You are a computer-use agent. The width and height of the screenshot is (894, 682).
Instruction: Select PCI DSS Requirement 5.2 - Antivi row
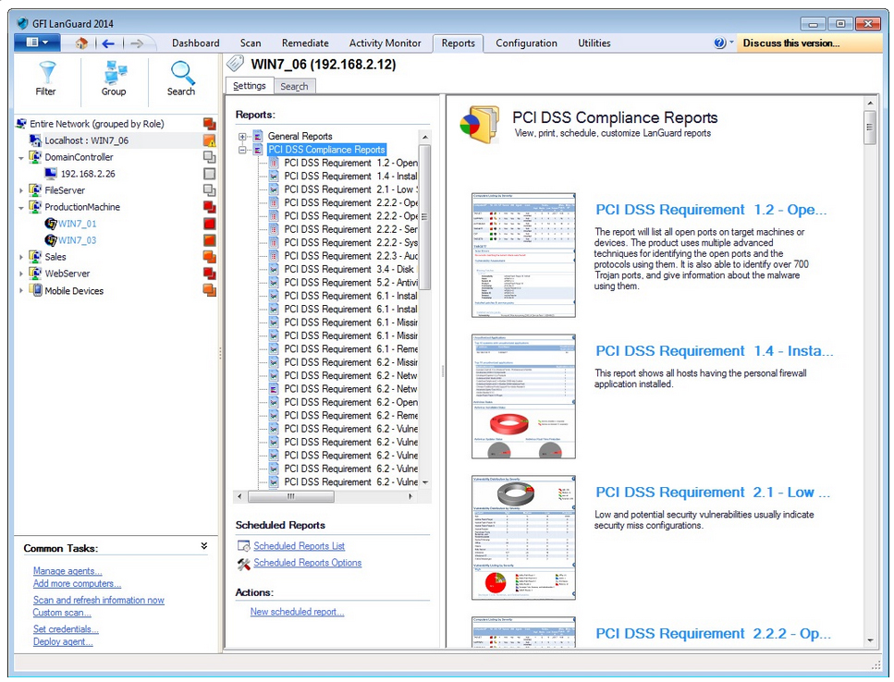click(x=350, y=283)
